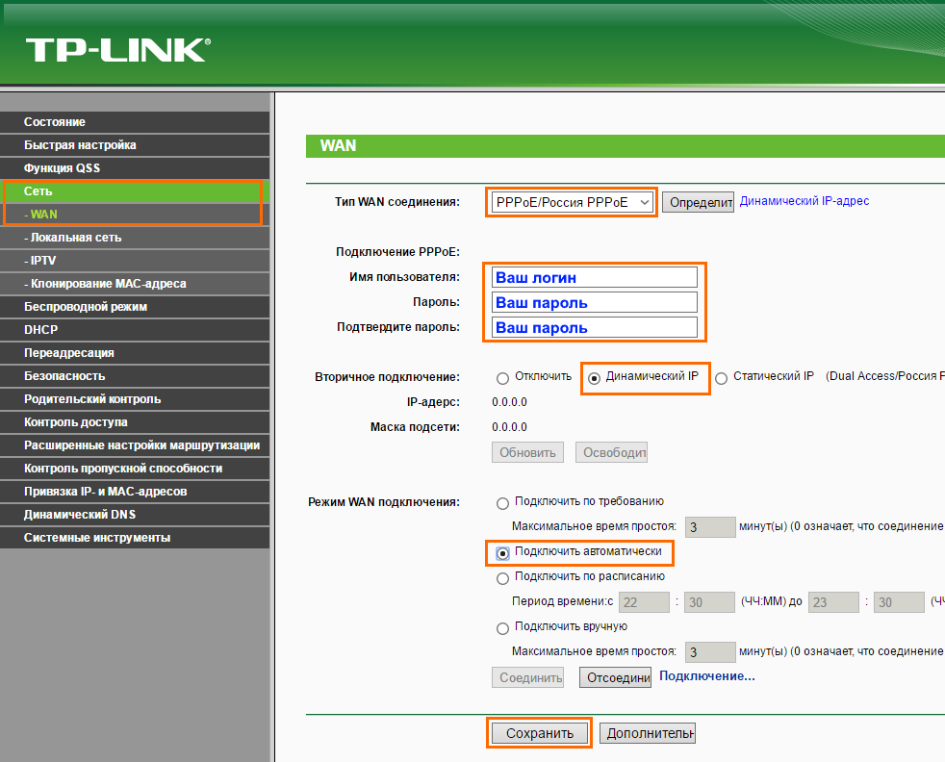Open Родительский контроль menu section

coord(135,398)
